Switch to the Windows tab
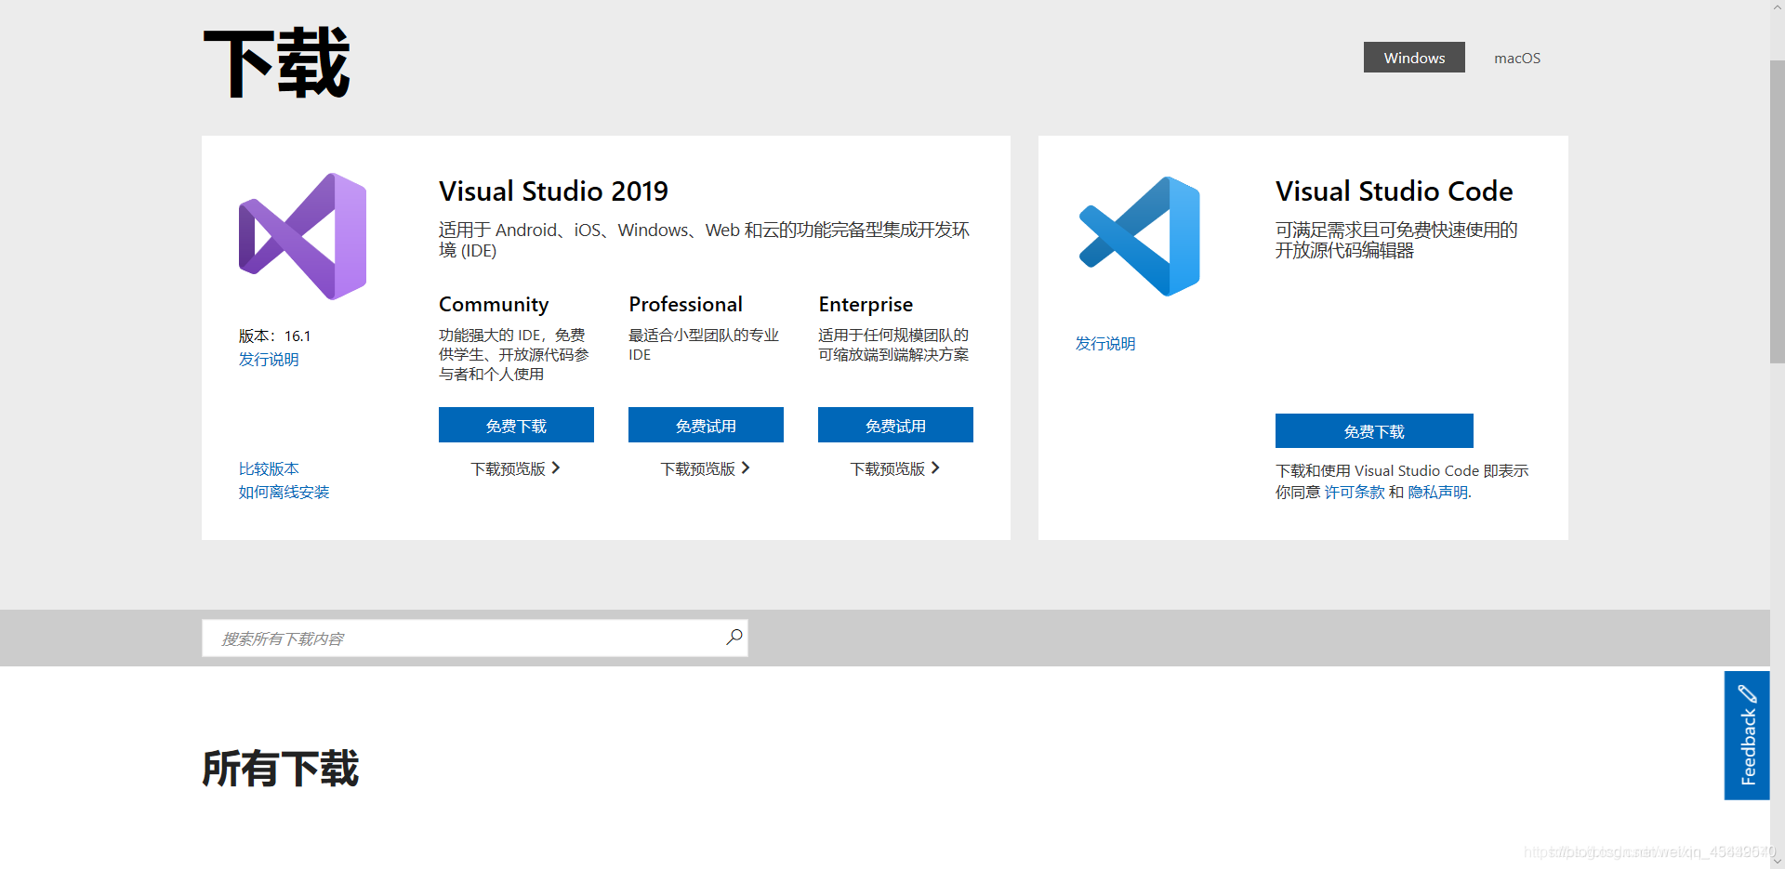The image size is (1785, 869). [x=1414, y=58]
